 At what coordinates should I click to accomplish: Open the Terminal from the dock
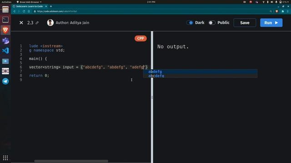coord(5,19)
